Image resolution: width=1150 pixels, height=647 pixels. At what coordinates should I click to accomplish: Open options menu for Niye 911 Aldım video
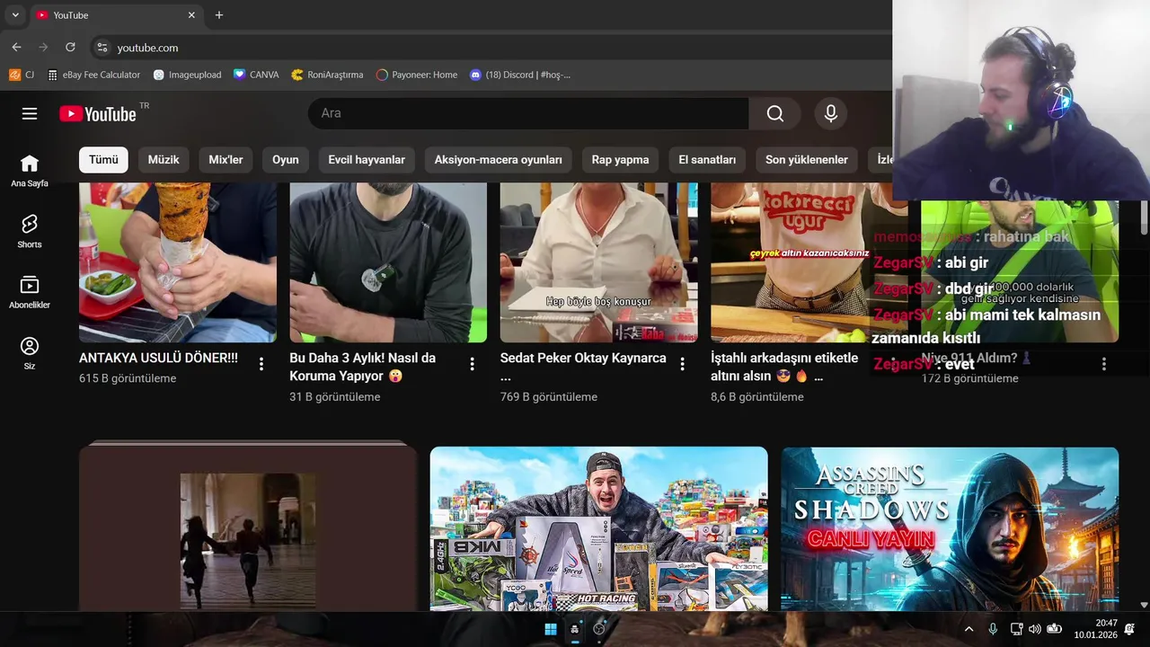pos(1104,364)
